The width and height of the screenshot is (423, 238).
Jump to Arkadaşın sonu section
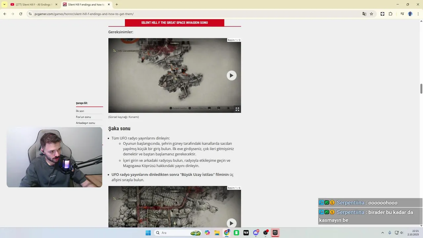click(85, 123)
